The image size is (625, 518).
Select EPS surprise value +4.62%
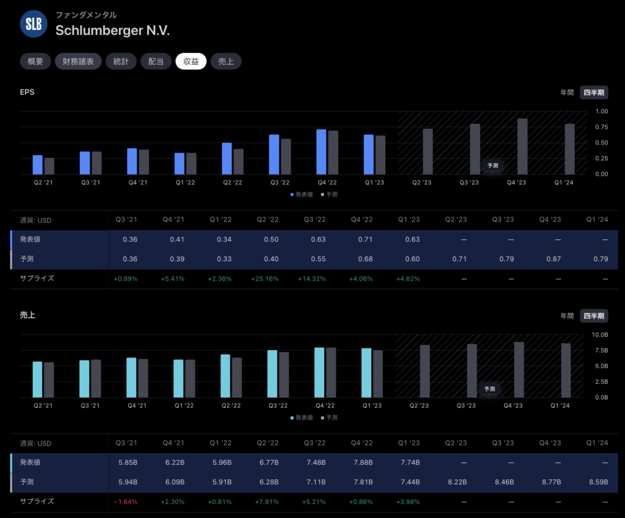408,279
